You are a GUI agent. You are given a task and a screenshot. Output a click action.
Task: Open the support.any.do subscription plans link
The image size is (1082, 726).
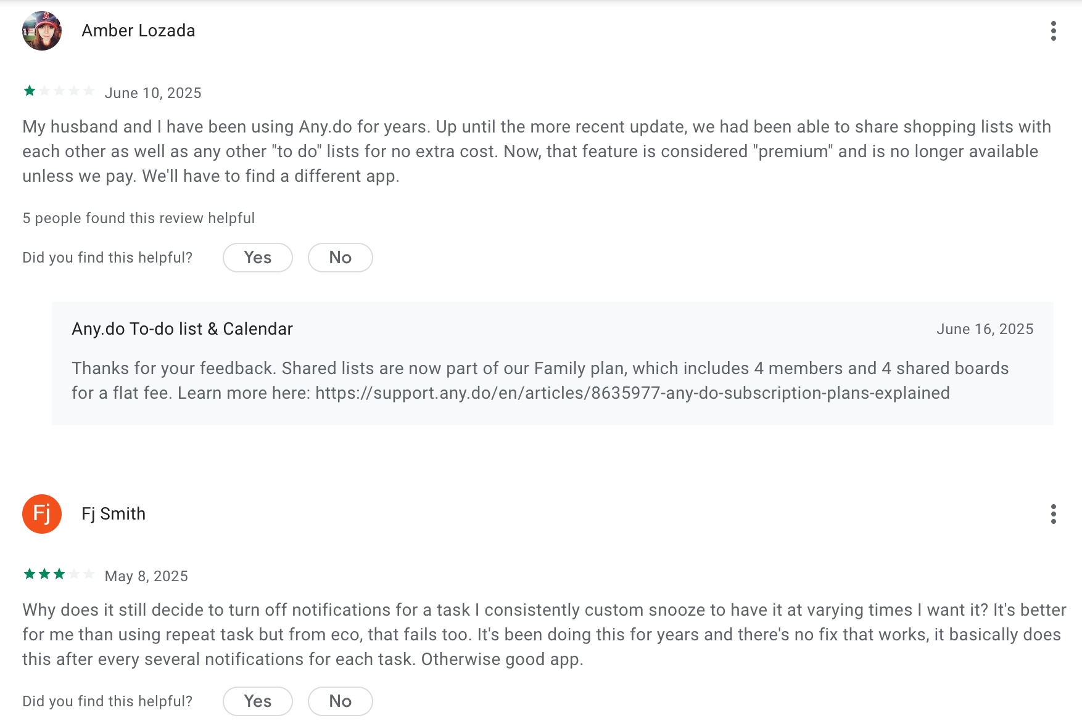tap(632, 393)
